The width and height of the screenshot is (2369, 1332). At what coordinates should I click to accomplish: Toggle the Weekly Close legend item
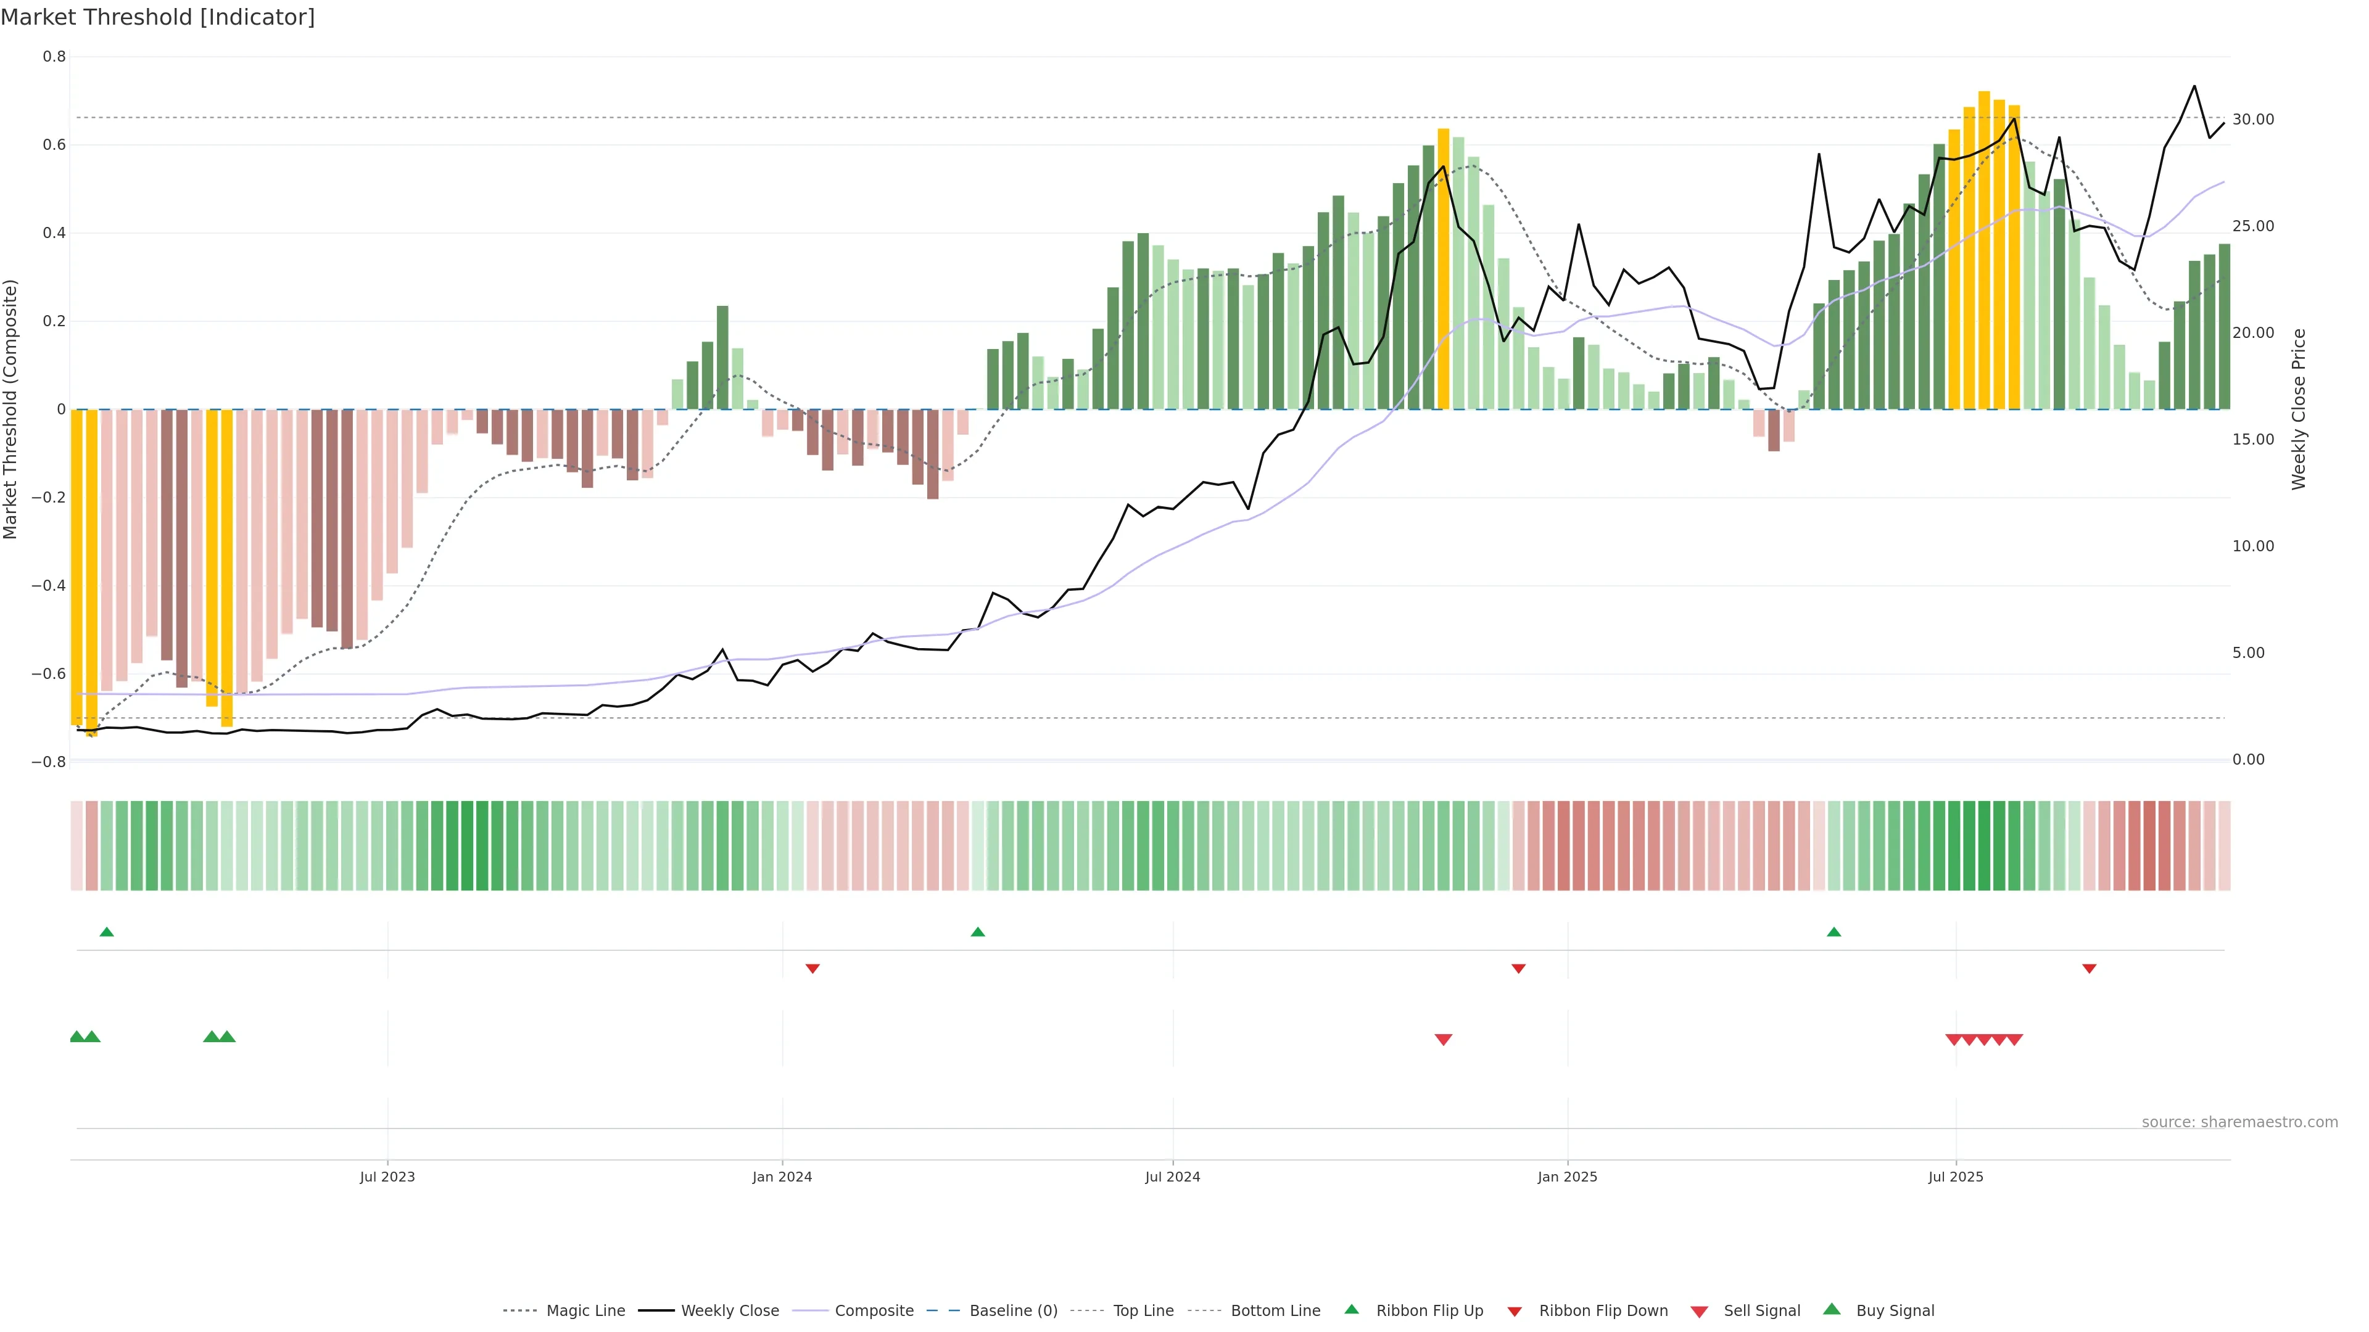pos(729,1311)
